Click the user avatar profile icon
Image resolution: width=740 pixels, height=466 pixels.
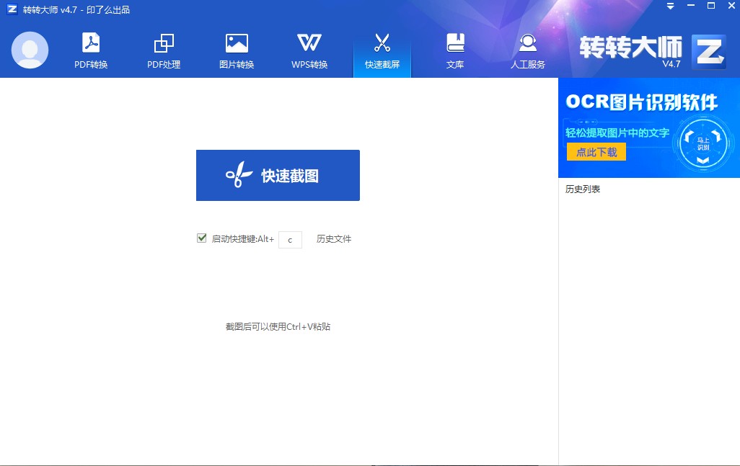[30, 50]
